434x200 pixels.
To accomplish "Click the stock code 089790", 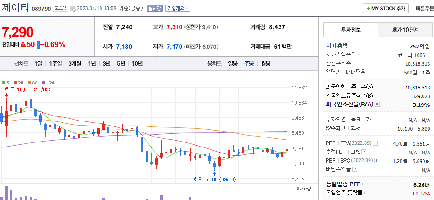I will (41, 9).
